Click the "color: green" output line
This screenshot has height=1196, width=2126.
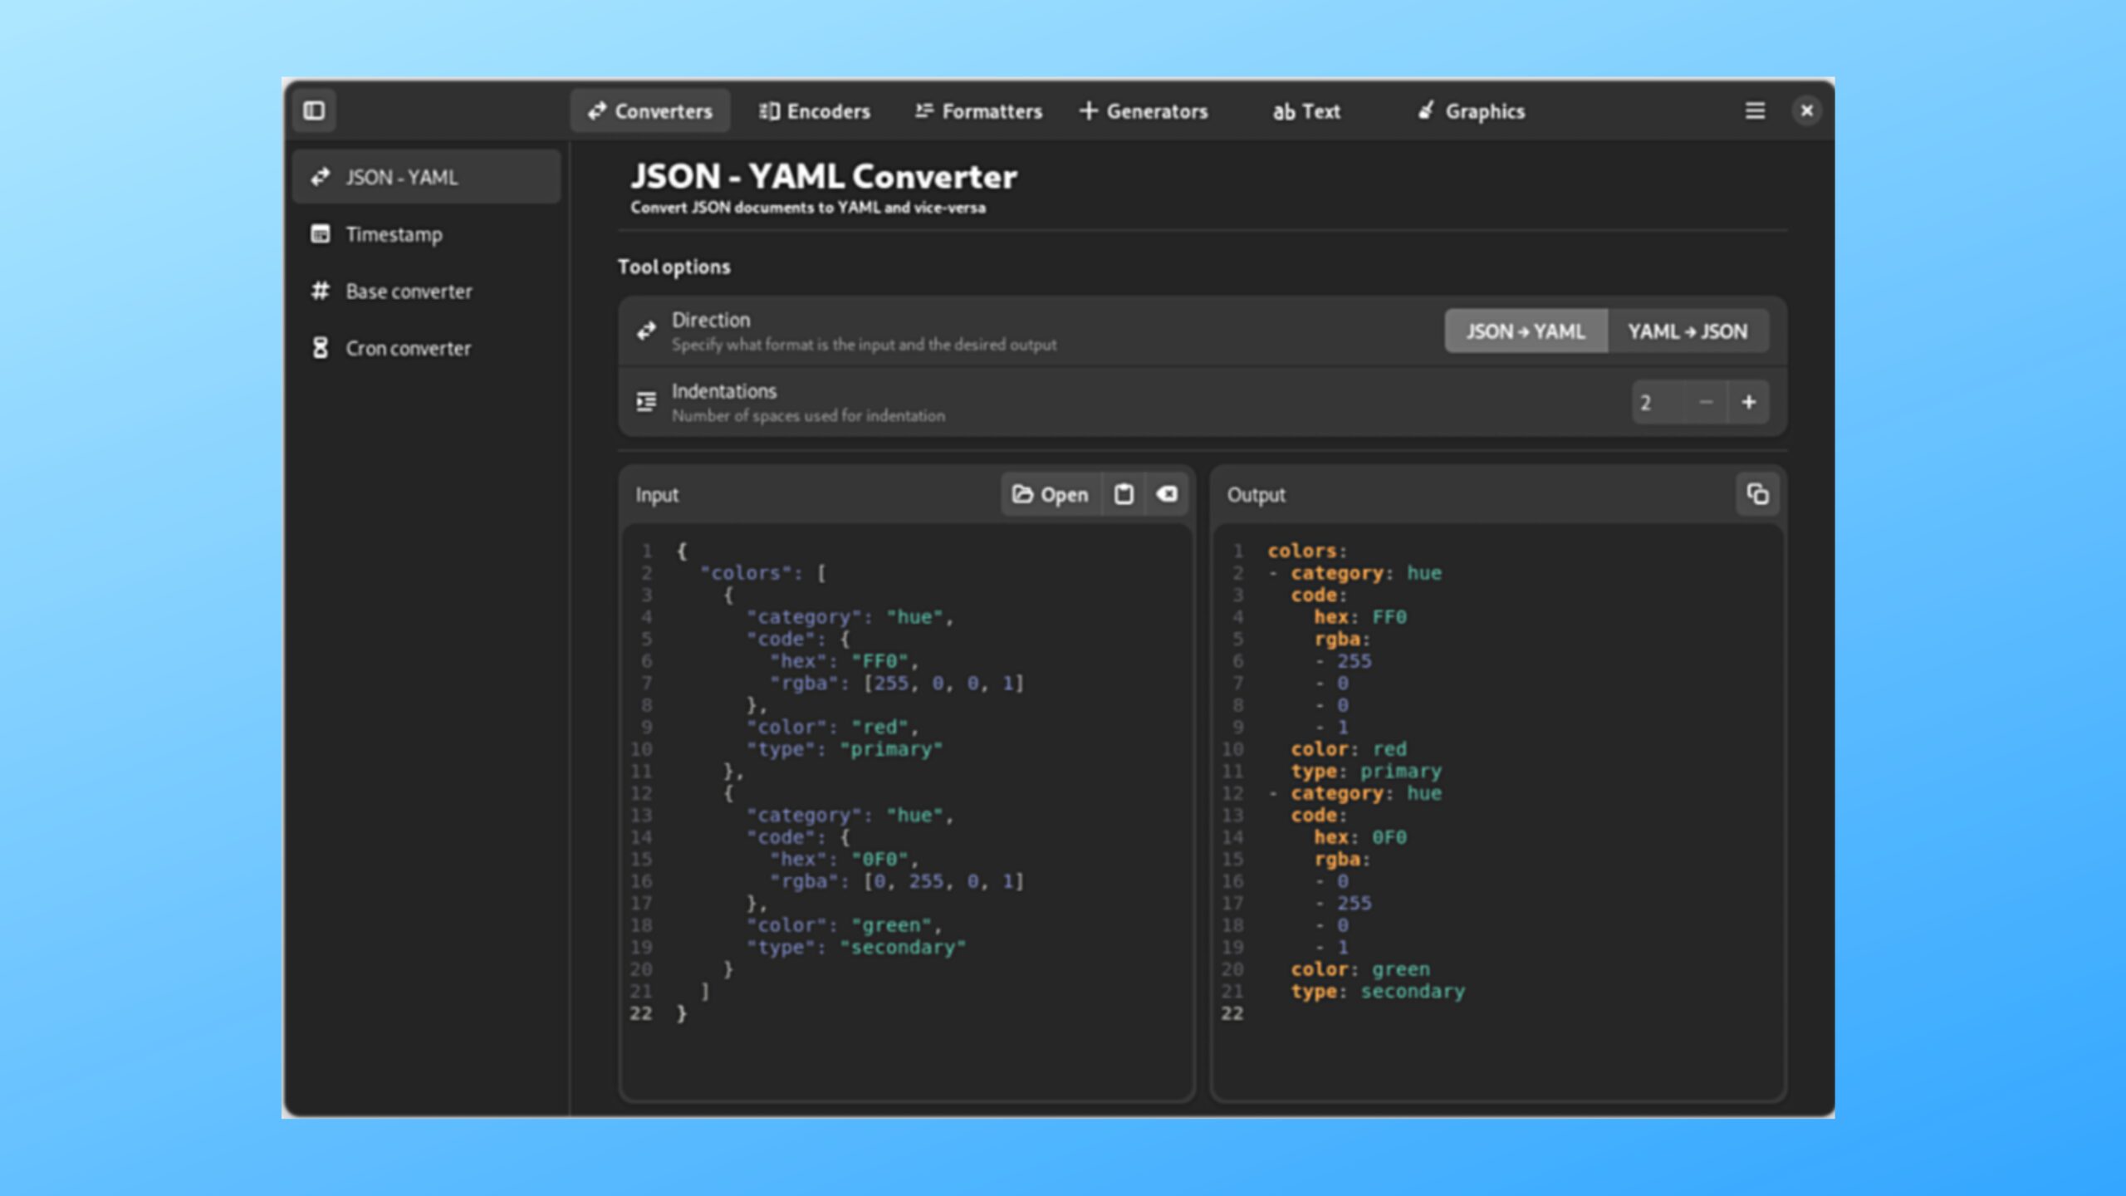coord(1360,969)
